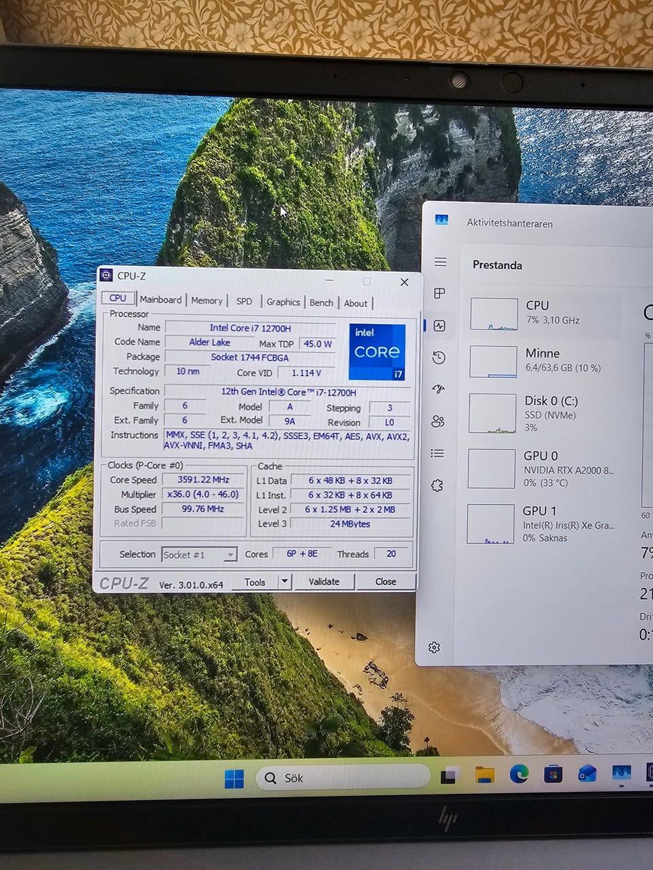Switch to the Mainboard tab
The width and height of the screenshot is (653, 870).
pos(161,300)
